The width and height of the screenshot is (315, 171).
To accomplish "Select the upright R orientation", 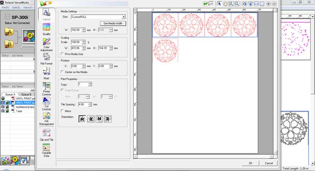I will pos(82,119).
